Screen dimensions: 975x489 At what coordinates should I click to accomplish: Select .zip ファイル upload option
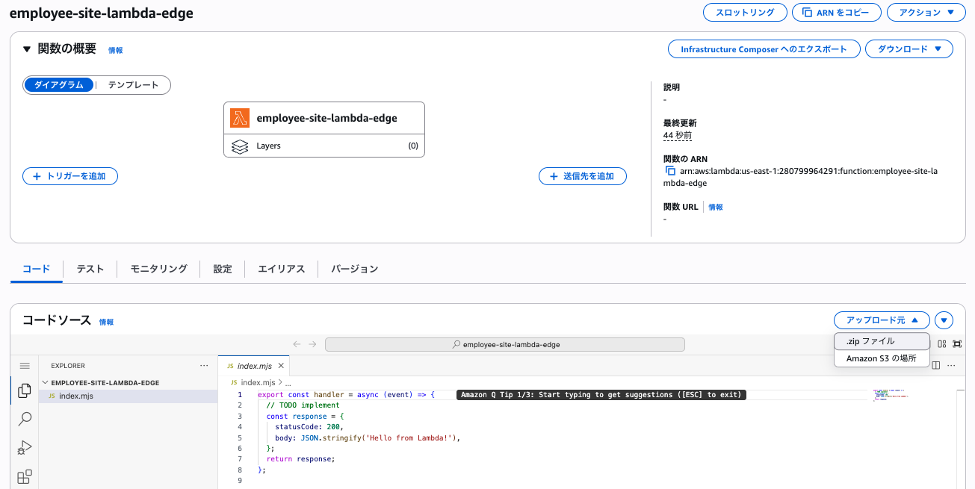[882, 341]
